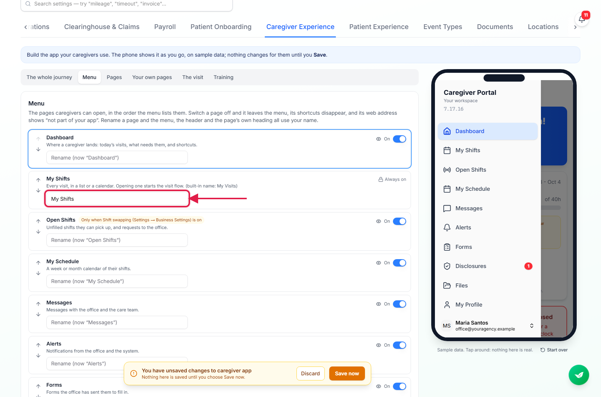This screenshot has height=397, width=601.
Task: Click Start over below the phone preview
Action: (x=554, y=350)
